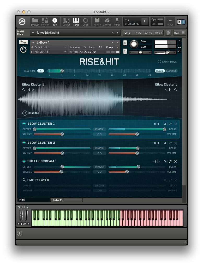
Task: Remove the EBow Cluster 2 layer
Action: tap(176, 143)
